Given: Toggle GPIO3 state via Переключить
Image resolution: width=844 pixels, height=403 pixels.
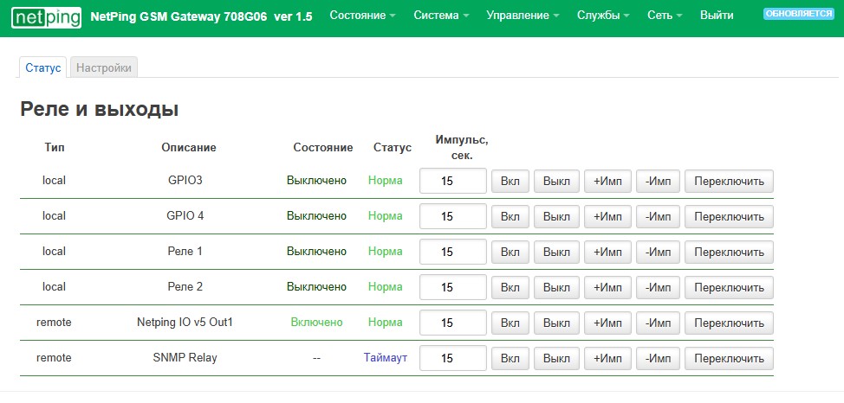Looking at the screenshot, I should tap(729, 181).
